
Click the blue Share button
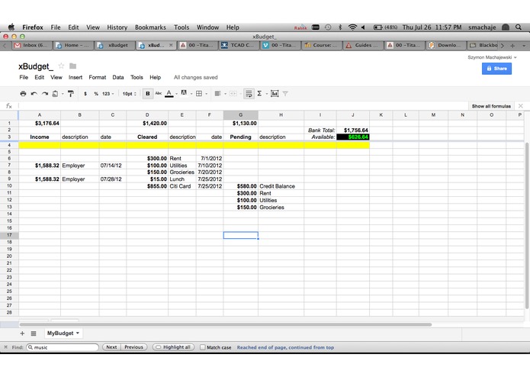[496, 68]
